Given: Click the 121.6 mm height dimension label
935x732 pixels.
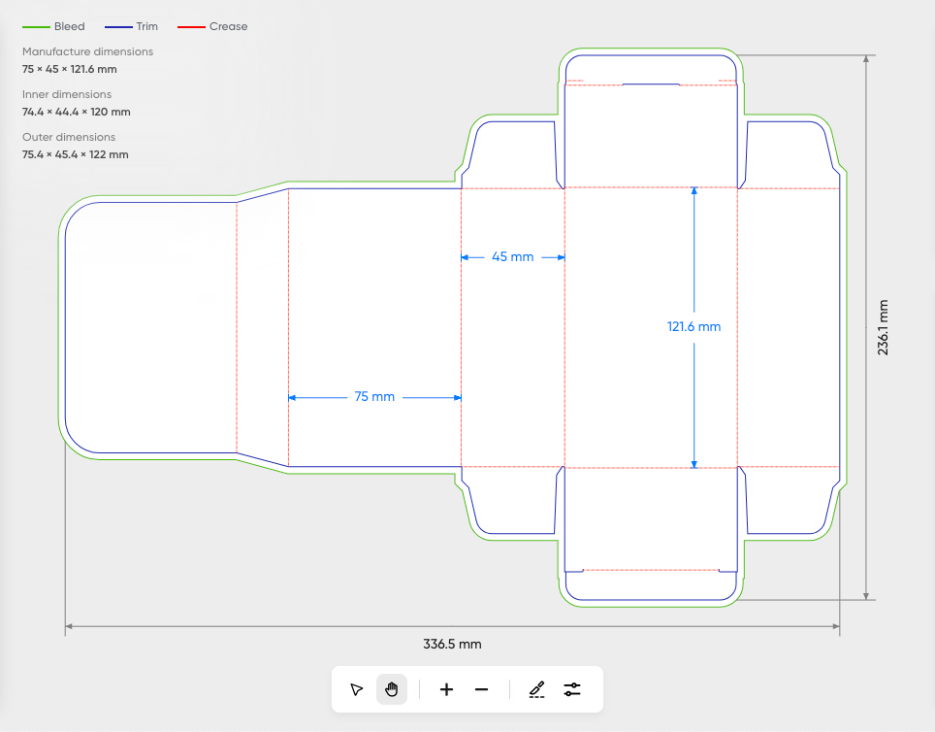Looking at the screenshot, I should coord(693,327).
